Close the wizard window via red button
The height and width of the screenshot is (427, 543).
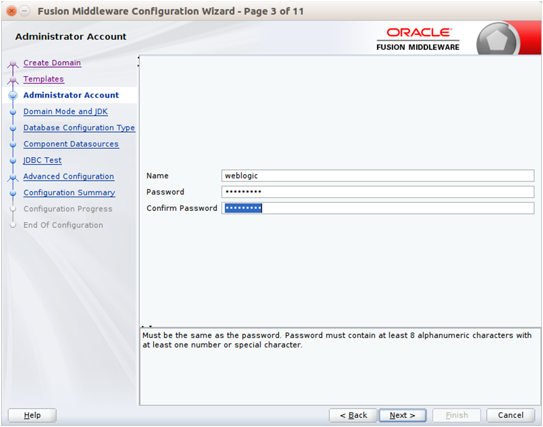[12, 11]
